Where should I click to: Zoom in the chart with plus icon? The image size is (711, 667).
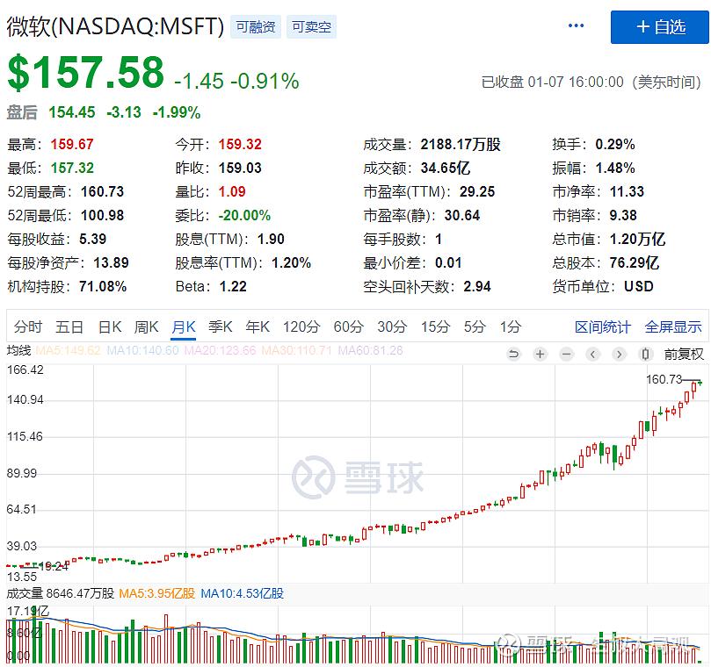pyautogui.click(x=540, y=355)
